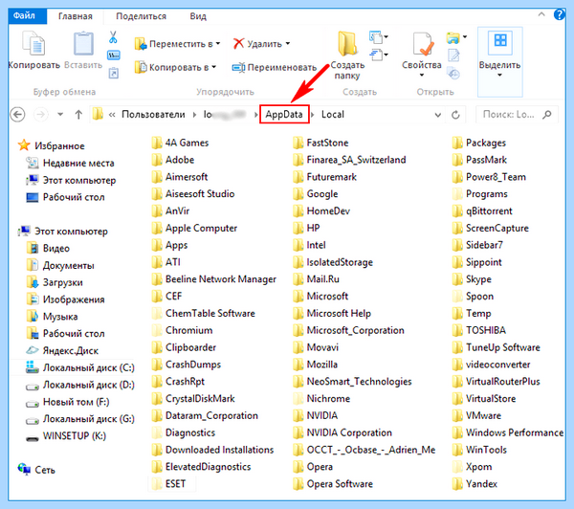
Task: Select the Temp folder
Action: click(x=472, y=314)
